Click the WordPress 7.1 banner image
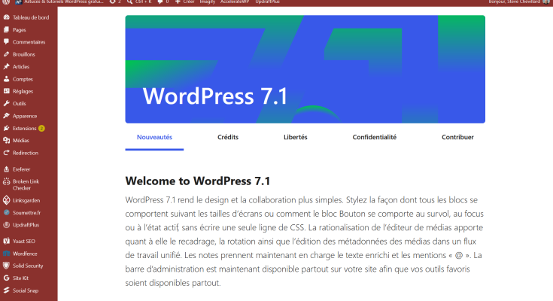Image resolution: width=553 pixels, height=301 pixels. (x=305, y=69)
